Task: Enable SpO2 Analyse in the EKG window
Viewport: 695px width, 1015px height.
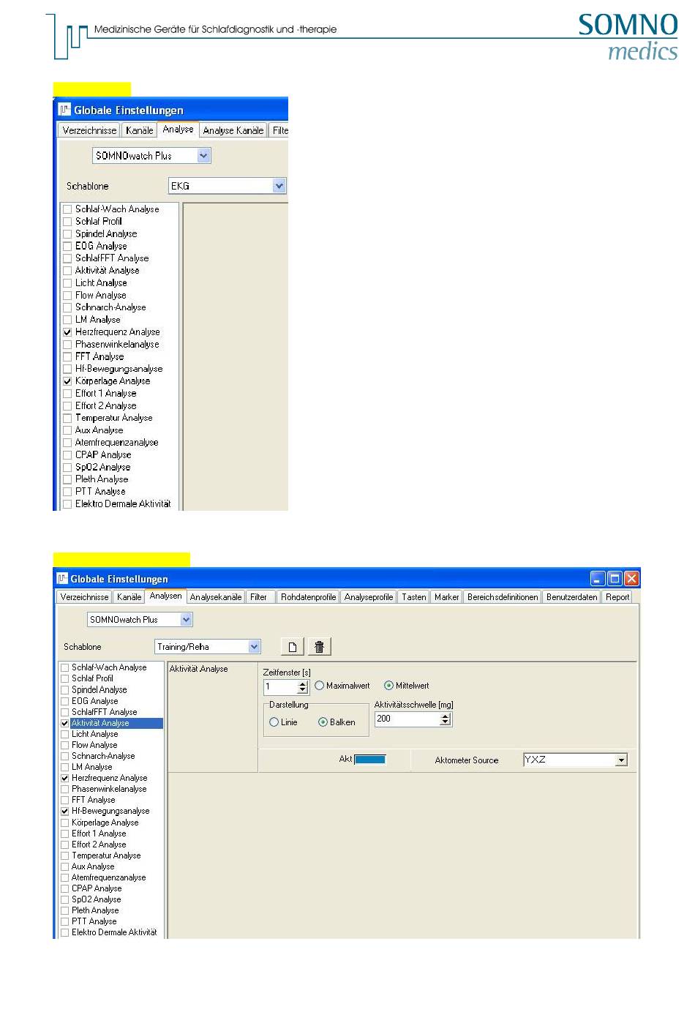Action: tap(67, 468)
